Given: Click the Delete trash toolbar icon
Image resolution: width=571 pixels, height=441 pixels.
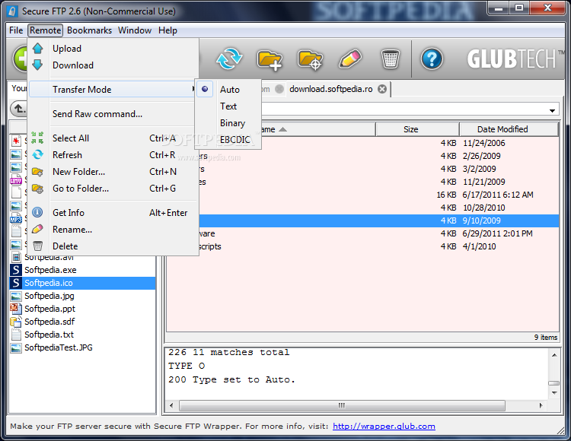Looking at the screenshot, I should [391, 59].
